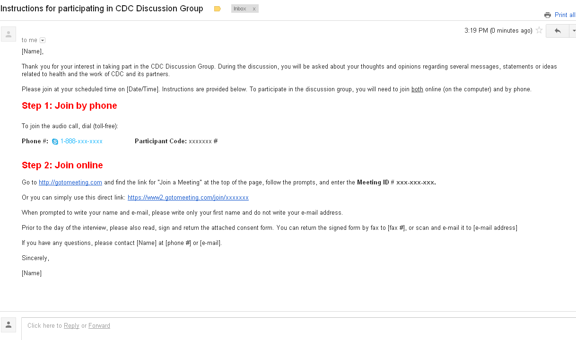Click the Forward link in the reply box
Viewport: 576px width, 340px height.
coord(99,326)
